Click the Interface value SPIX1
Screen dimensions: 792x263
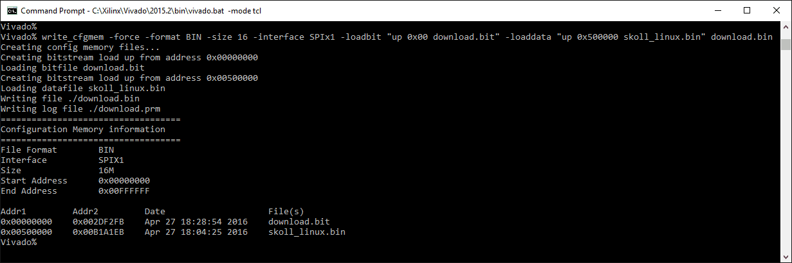pos(111,160)
